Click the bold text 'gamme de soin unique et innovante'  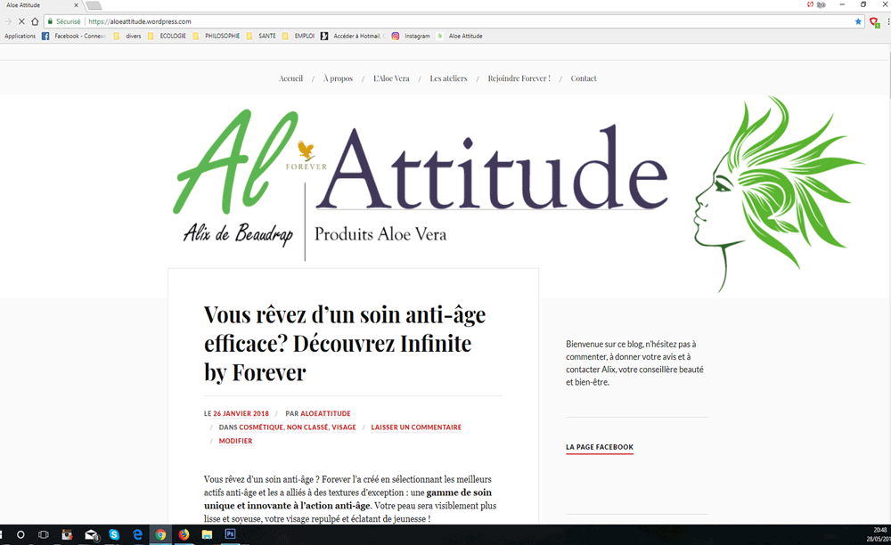click(x=347, y=499)
